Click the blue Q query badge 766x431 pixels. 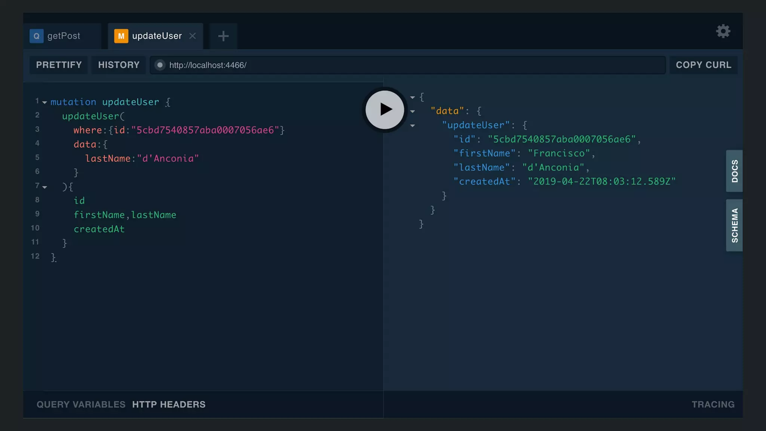tap(36, 36)
